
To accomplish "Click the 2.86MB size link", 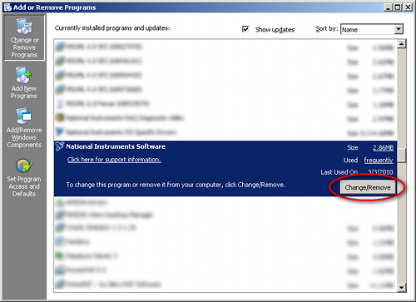I will pos(383,148).
